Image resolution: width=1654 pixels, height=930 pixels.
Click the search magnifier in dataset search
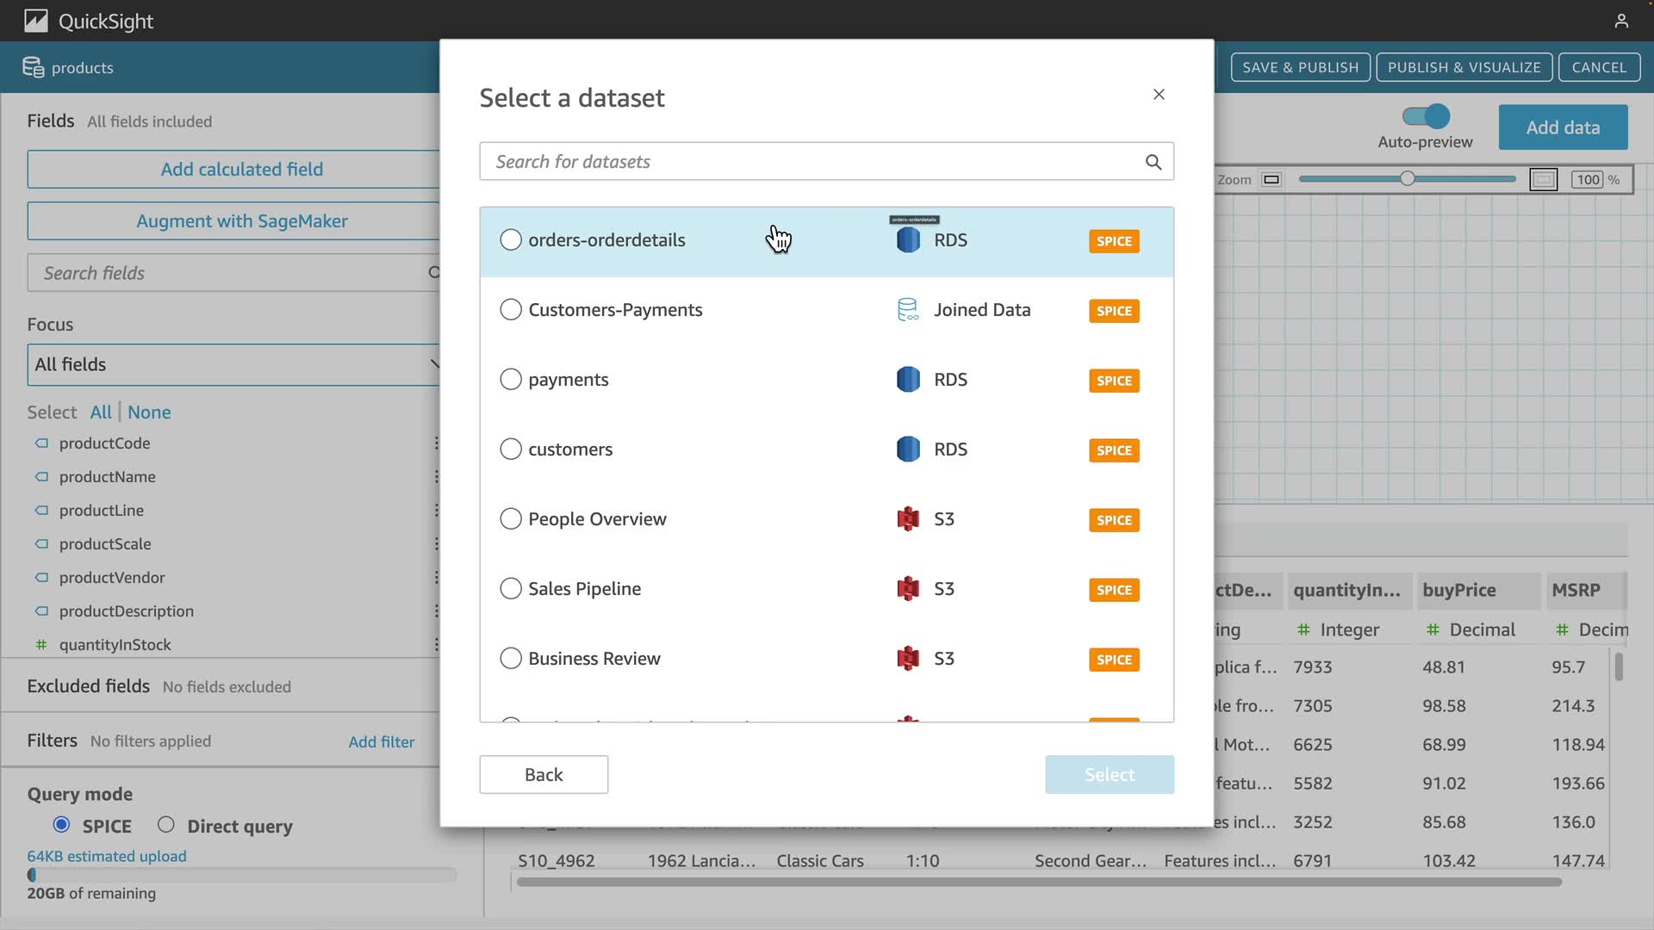pos(1153,162)
